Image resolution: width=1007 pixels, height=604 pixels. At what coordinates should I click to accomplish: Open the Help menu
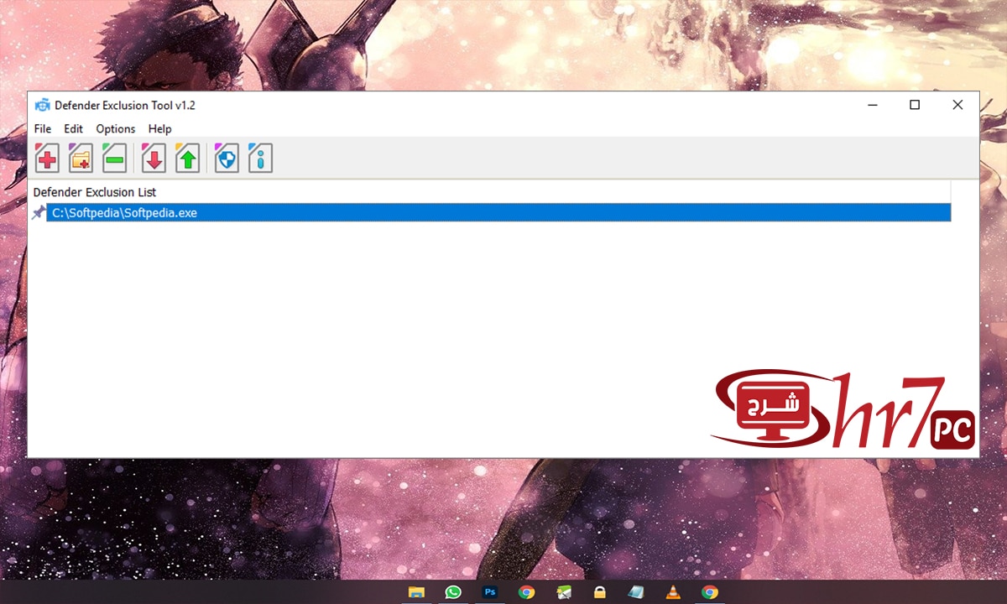click(x=159, y=129)
